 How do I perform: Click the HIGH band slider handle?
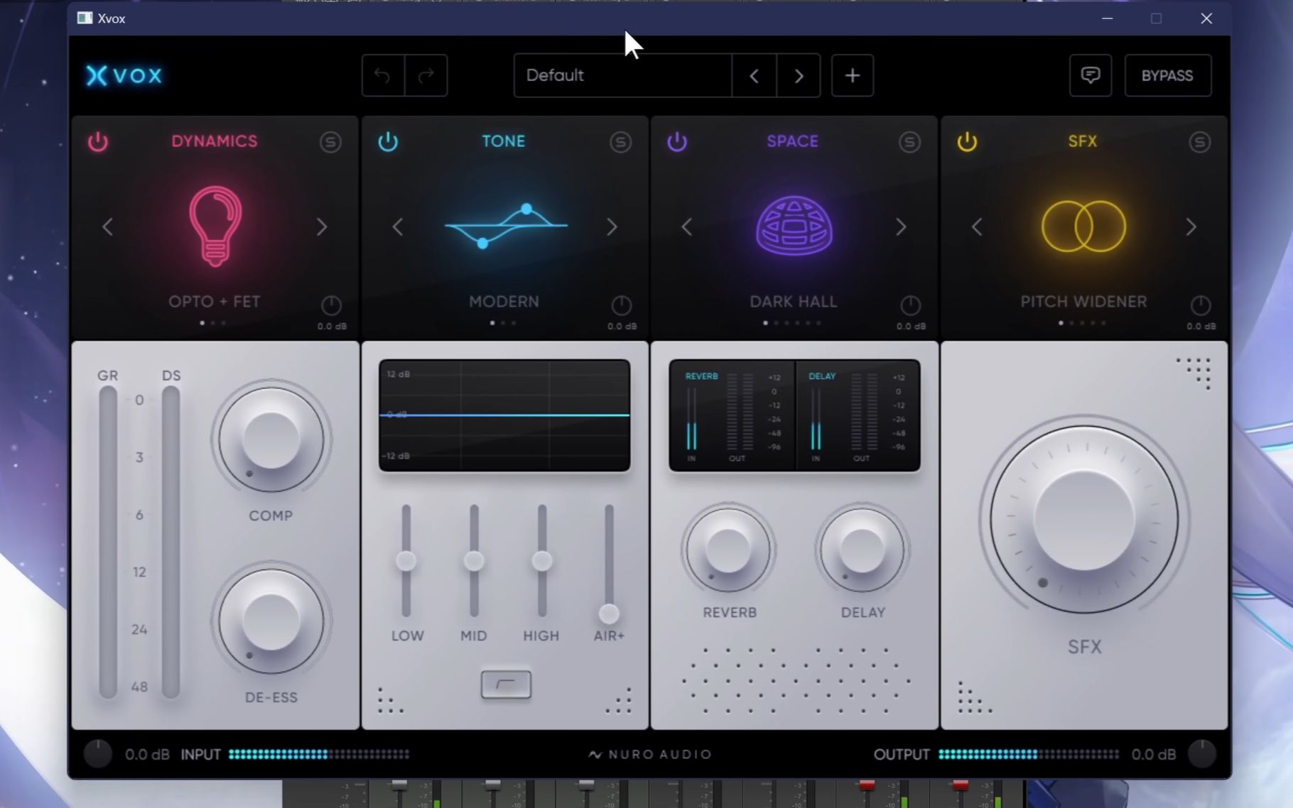click(542, 561)
